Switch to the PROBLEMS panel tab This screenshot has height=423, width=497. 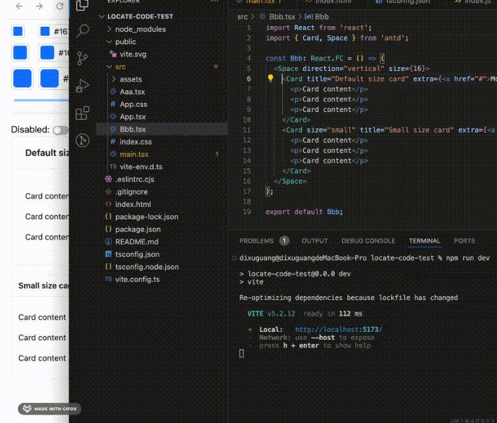coord(256,241)
